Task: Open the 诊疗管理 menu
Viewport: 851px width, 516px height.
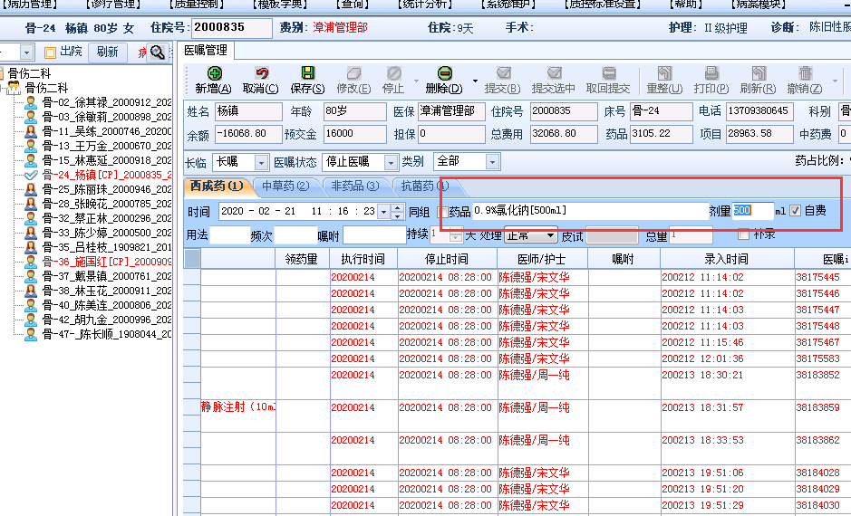Action: (x=113, y=5)
